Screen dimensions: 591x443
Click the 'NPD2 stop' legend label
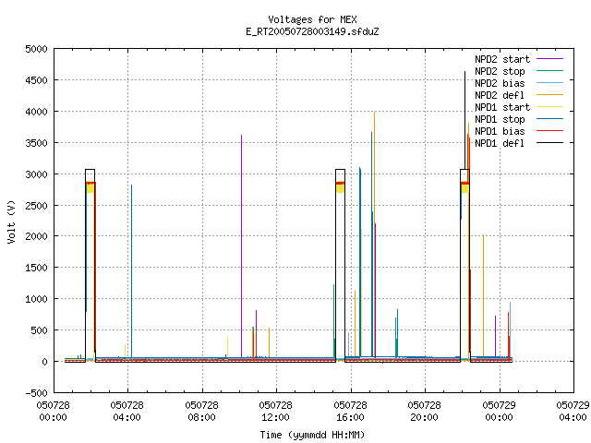tap(500, 71)
